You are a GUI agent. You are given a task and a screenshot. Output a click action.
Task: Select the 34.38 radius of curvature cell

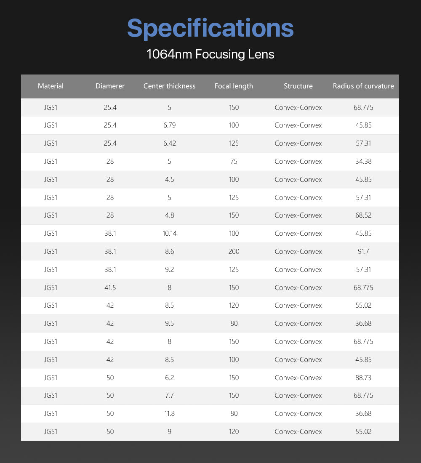click(x=363, y=162)
